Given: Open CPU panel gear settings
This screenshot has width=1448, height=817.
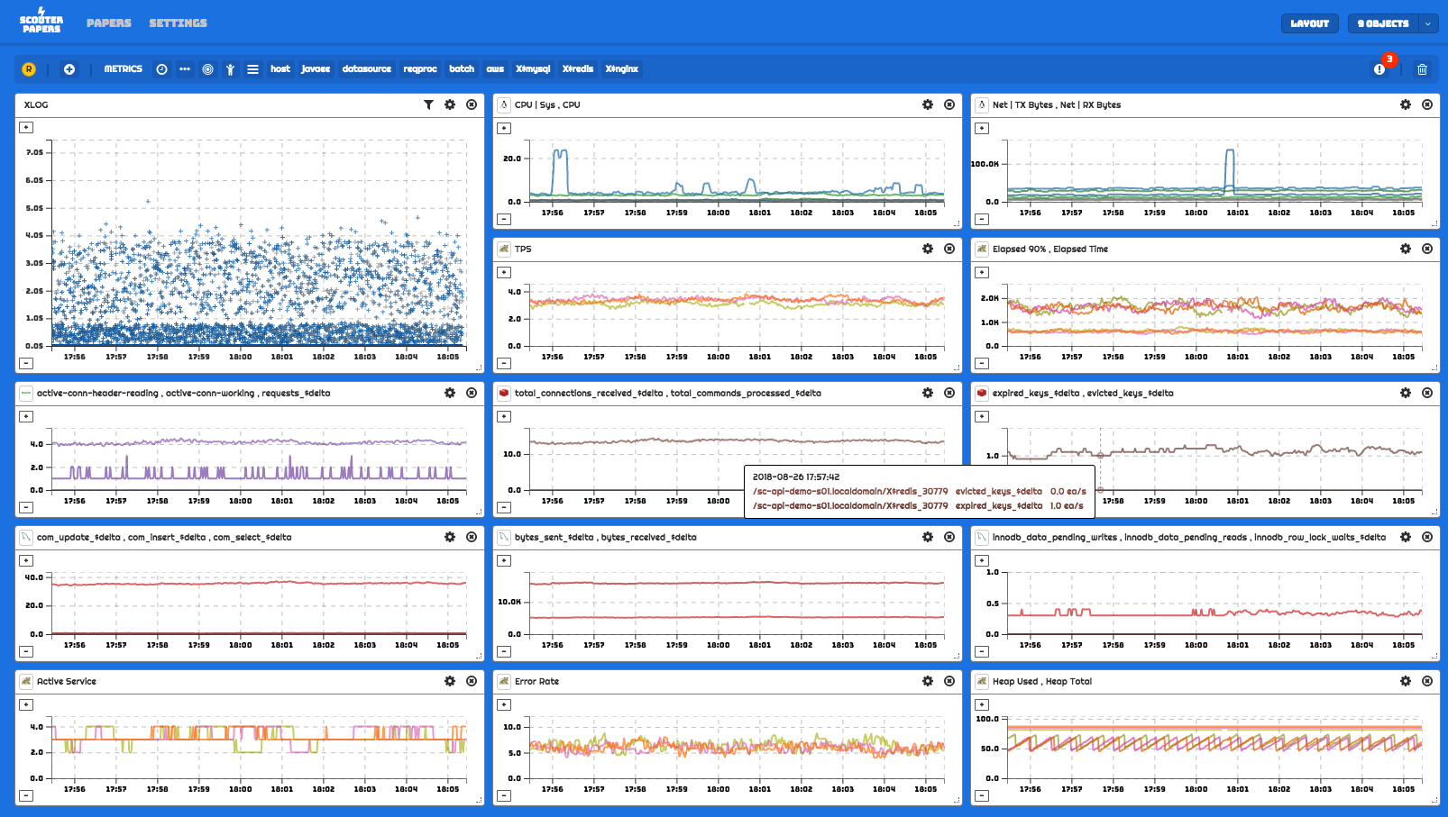Looking at the screenshot, I should coord(928,104).
